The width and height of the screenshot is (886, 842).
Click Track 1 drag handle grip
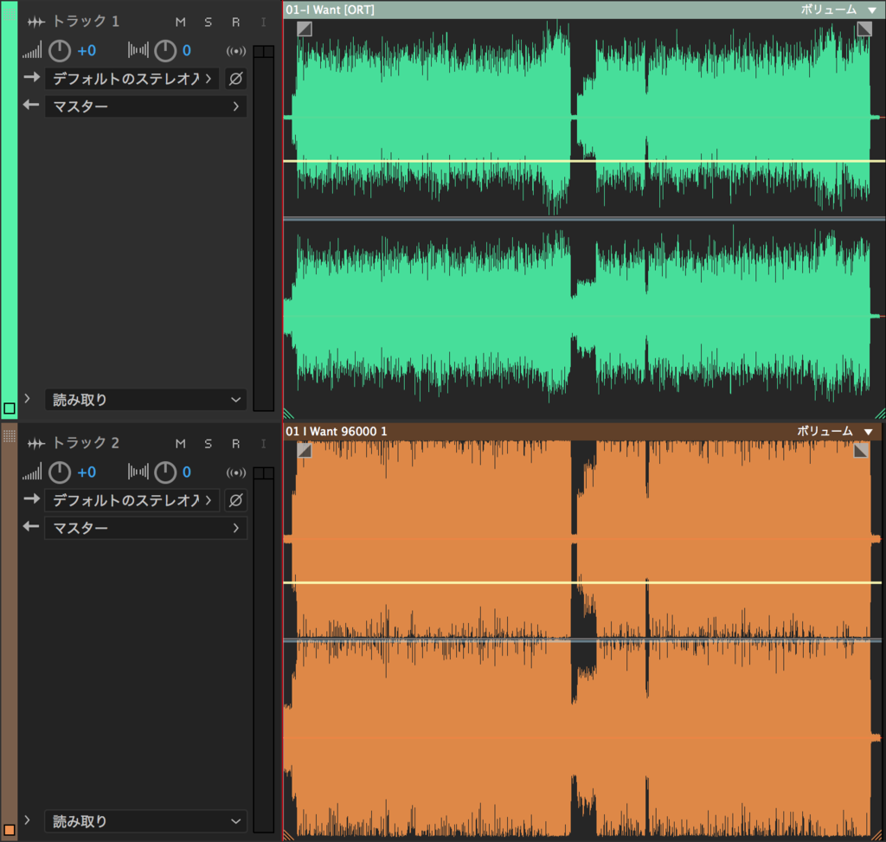tap(10, 14)
